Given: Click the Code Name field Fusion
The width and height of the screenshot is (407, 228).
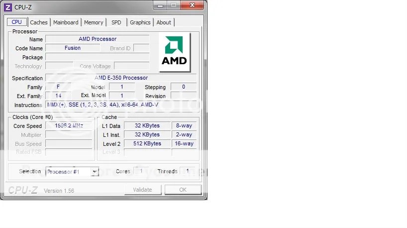Looking at the screenshot, I should tap(73, 48).
